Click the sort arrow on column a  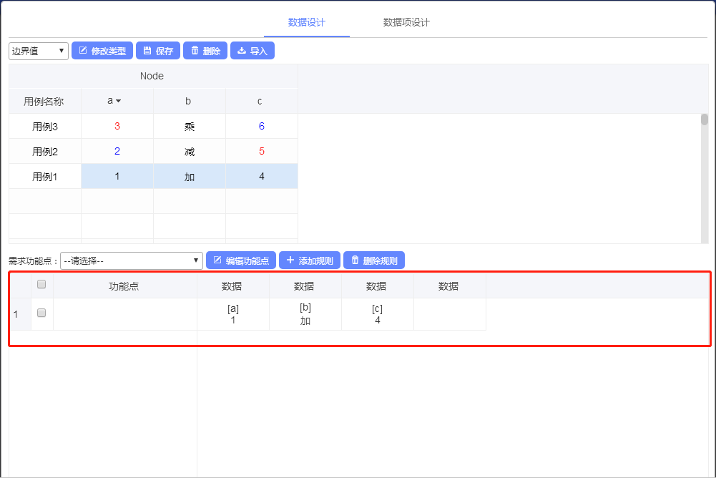(x=118, y=101)
